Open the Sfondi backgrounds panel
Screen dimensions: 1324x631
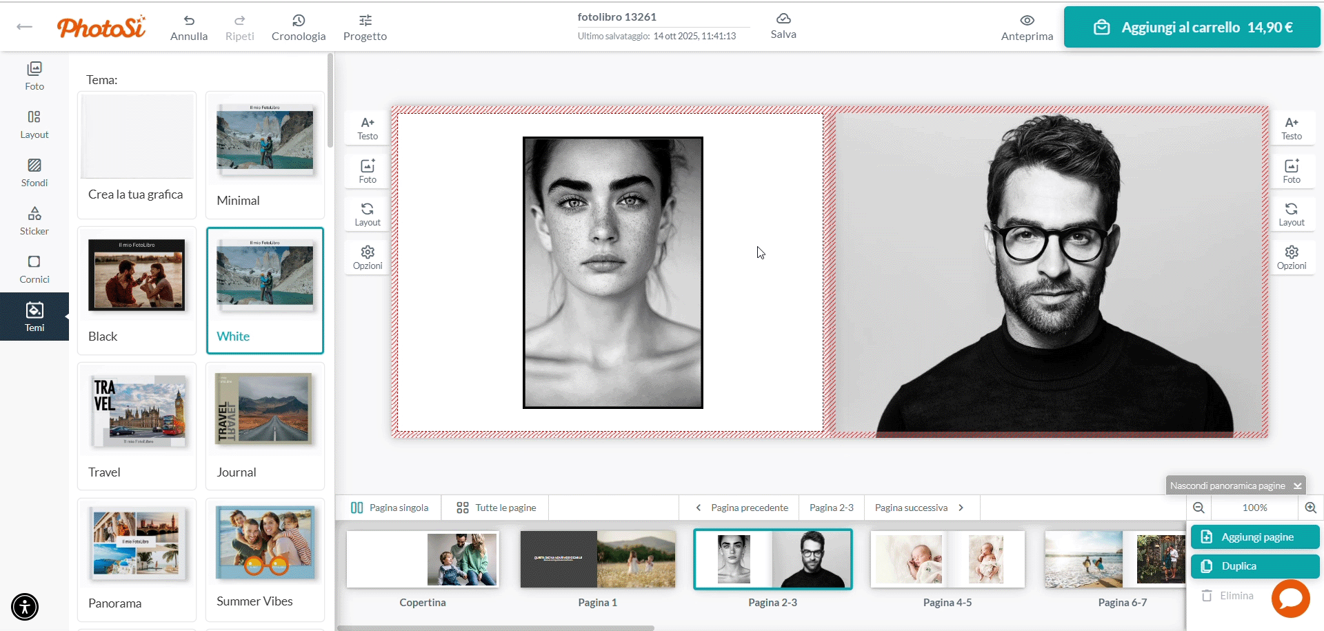(34, 172)
